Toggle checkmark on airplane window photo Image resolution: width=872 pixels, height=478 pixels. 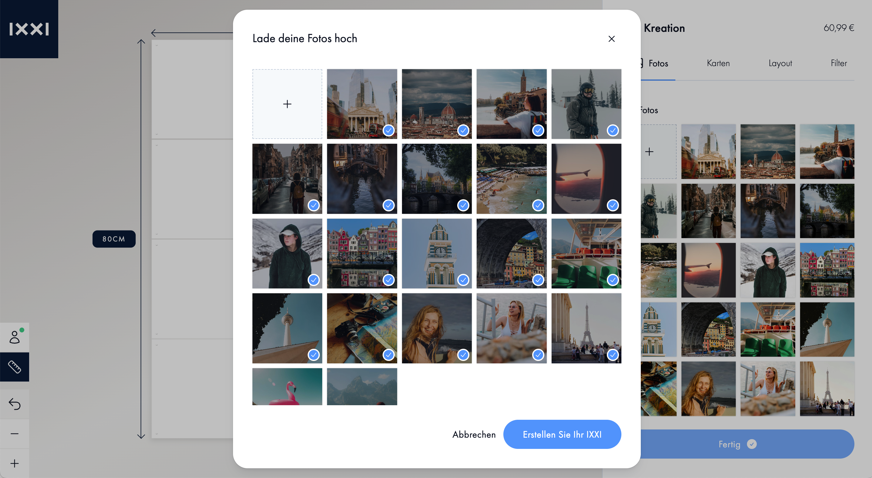(x=612, y=205)
